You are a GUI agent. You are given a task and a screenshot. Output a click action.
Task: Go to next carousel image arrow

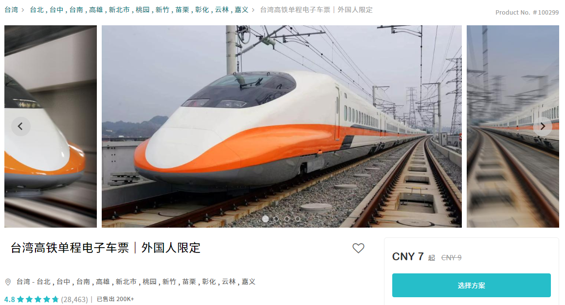click(542, 126)
